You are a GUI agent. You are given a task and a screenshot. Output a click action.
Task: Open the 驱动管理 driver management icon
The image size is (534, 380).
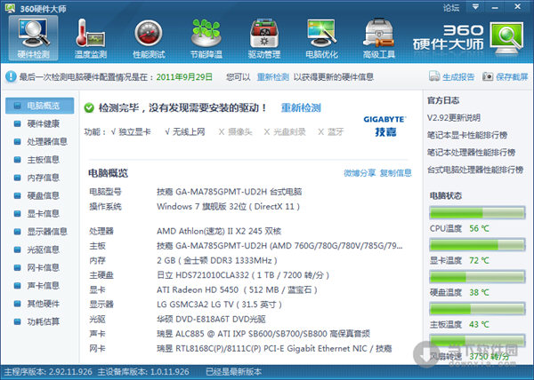pyautogui.click(x=263, y=37)
